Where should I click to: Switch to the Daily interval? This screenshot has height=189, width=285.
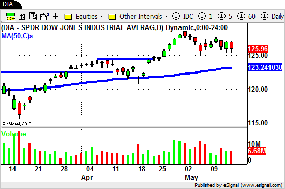click(x=278, y=17)
